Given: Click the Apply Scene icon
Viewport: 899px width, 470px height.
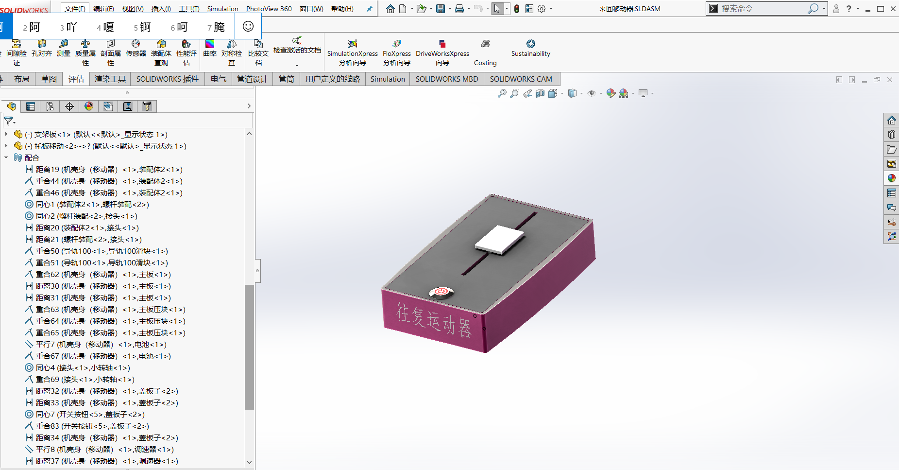Looking at the screenshot, I should point(624,93).
